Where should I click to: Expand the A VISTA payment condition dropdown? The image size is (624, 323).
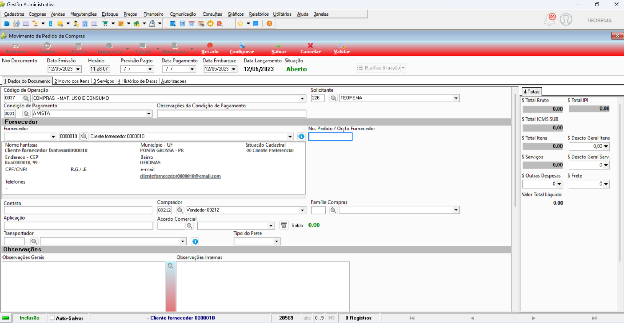[149, 114]
